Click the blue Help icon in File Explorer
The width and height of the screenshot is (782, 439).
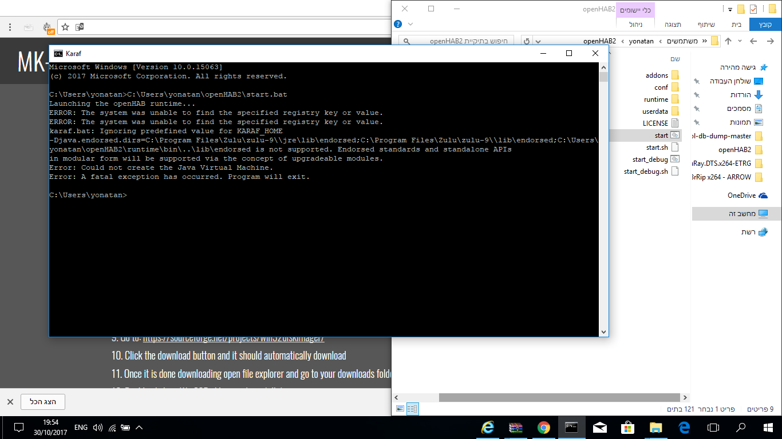[398, 25]
